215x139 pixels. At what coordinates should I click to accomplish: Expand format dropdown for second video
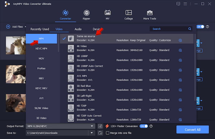[201, 72]
